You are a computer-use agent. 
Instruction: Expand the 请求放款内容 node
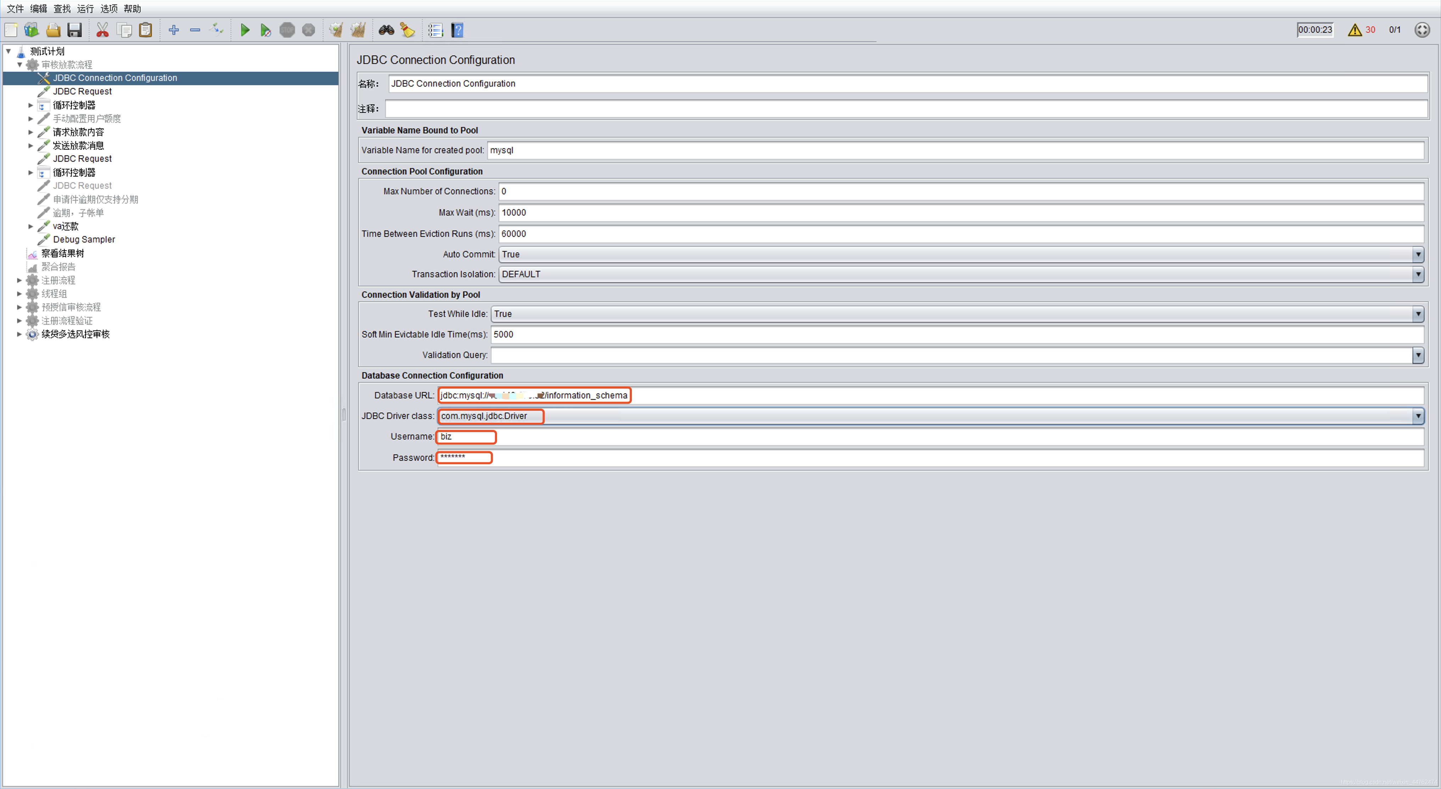click(x=31, y=132)
